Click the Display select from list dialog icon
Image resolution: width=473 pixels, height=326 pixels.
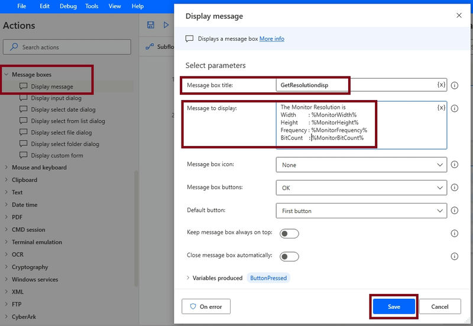[x=23, y=121]
